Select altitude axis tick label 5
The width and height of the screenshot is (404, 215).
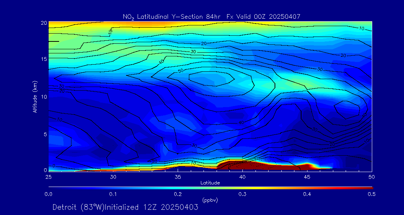pyautogui.click(x=45, y=134)
